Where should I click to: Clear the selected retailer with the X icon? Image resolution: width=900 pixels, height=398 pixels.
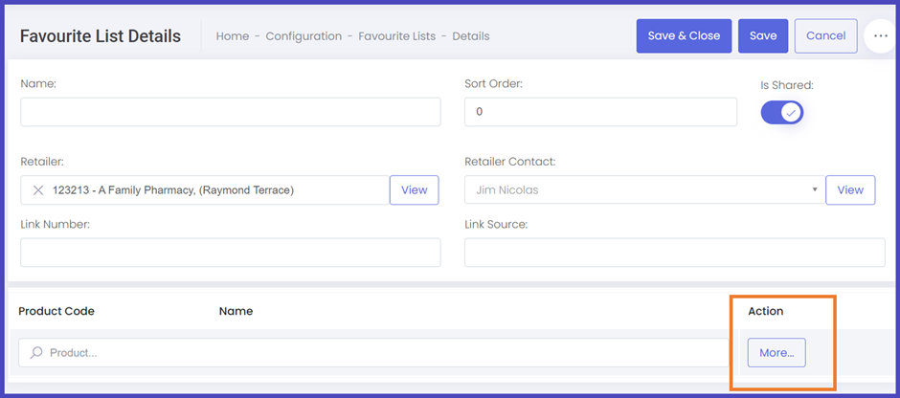pyautogui.click(x=38, y=190)
